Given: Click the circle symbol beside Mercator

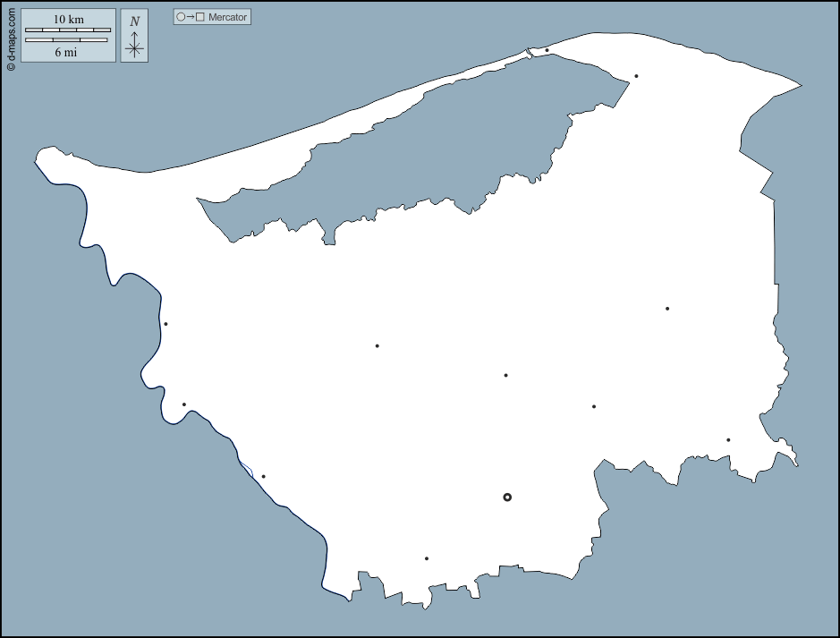Looking at the screenshot, I should 182,17.
